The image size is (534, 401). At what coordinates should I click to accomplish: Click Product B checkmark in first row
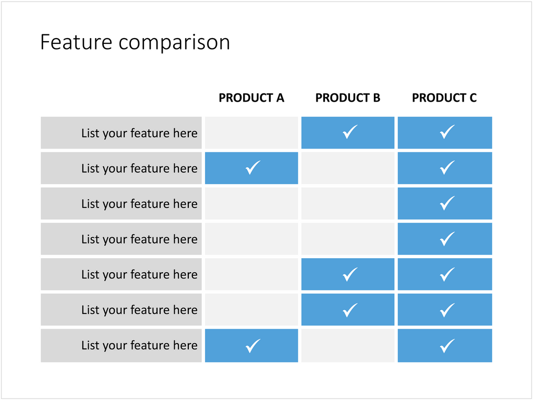(350, 132)
